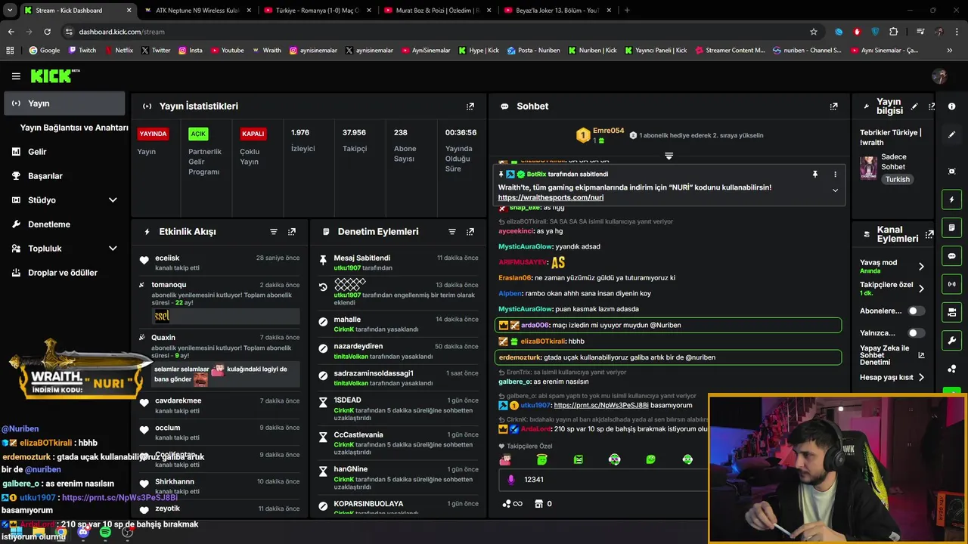
Task: Pop out the Yayın İstatistikleri panel
Action: pyautogui.click(x=470, y=107)
